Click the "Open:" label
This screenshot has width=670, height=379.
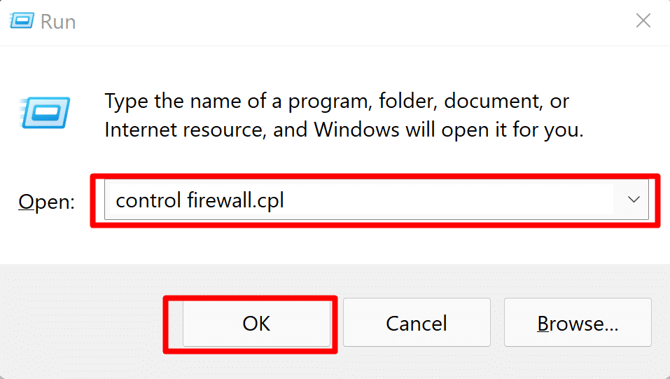coord(46,202)
